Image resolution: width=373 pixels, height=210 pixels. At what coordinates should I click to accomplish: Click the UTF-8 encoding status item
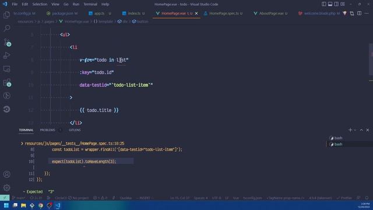coord(216,198)
